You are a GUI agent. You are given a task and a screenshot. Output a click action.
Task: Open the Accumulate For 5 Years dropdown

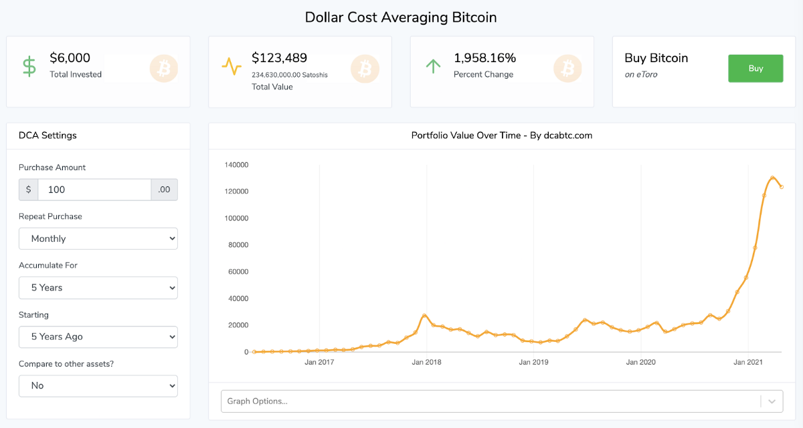[x=98, y=288]
